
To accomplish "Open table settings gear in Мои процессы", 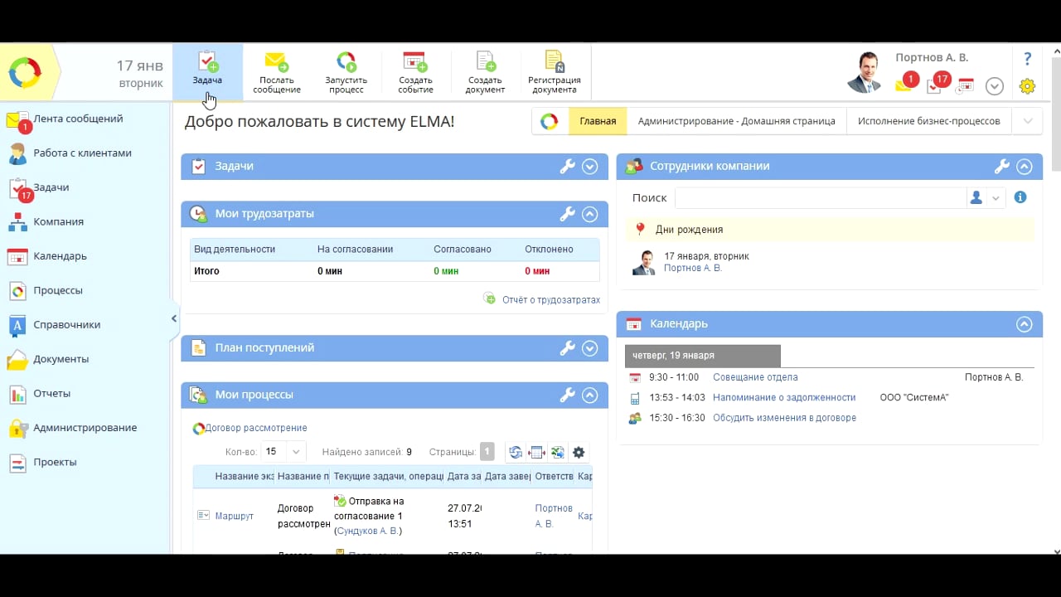I will [x=579, y=453].
